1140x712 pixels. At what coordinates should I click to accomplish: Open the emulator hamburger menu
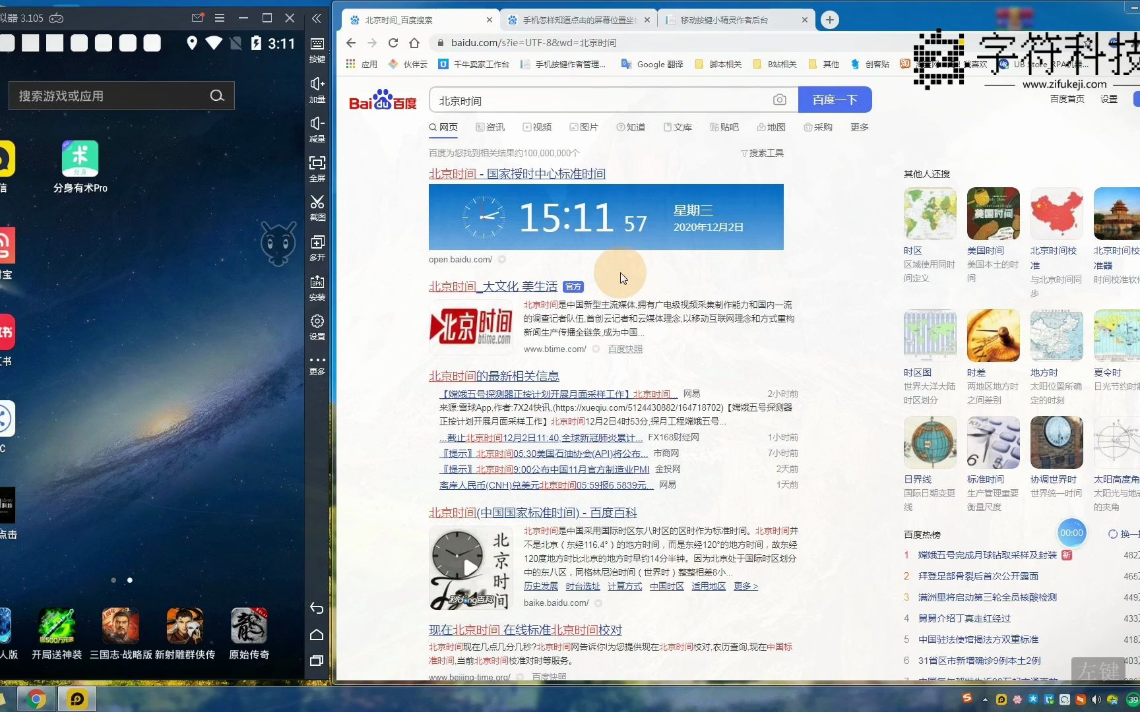pos(220,18)
